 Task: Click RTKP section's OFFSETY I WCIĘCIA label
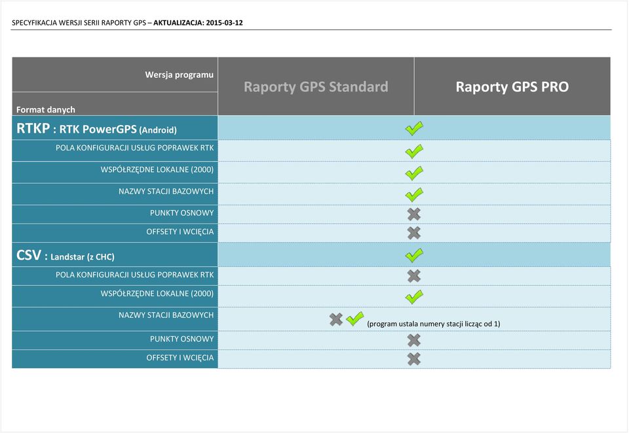(180, 232)
